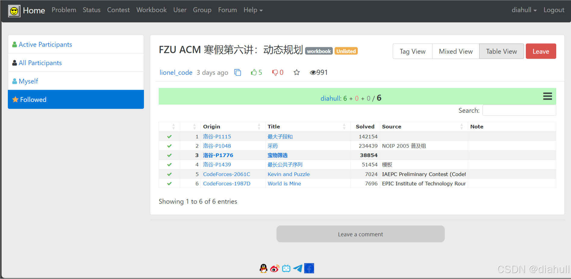Switch to the Mixed View tab
571x279 pixels.
tap(456, 51)
